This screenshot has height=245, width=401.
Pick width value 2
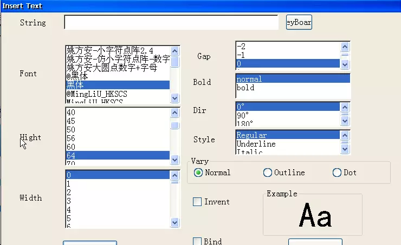coord(118,193)
